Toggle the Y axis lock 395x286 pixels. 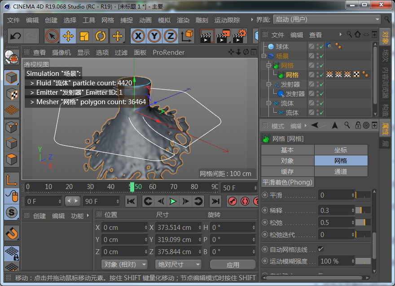coord(154,36)
